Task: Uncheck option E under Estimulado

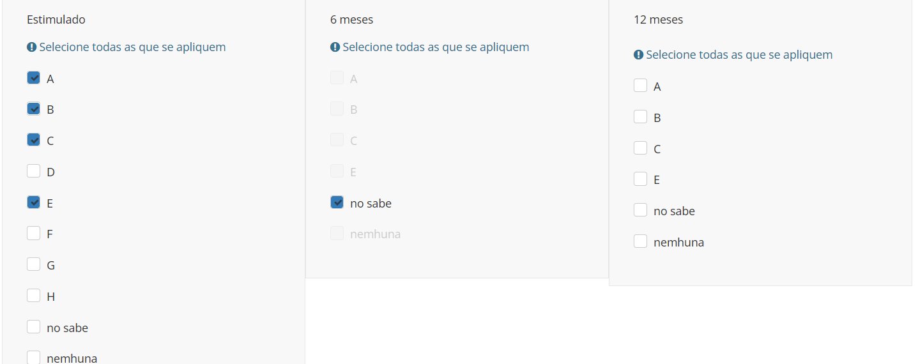Action: [x=34, y=202]
